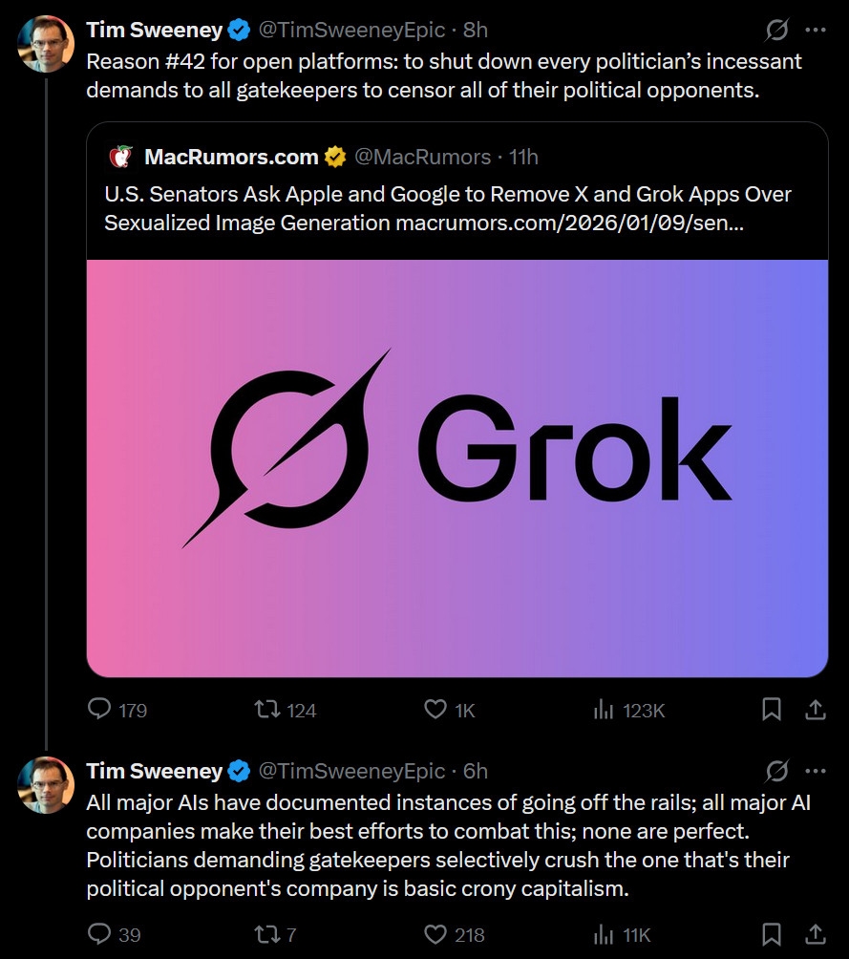Screen dimensions: 849x959
Task: Open the Grok logo article image
Action: point(457,468)
